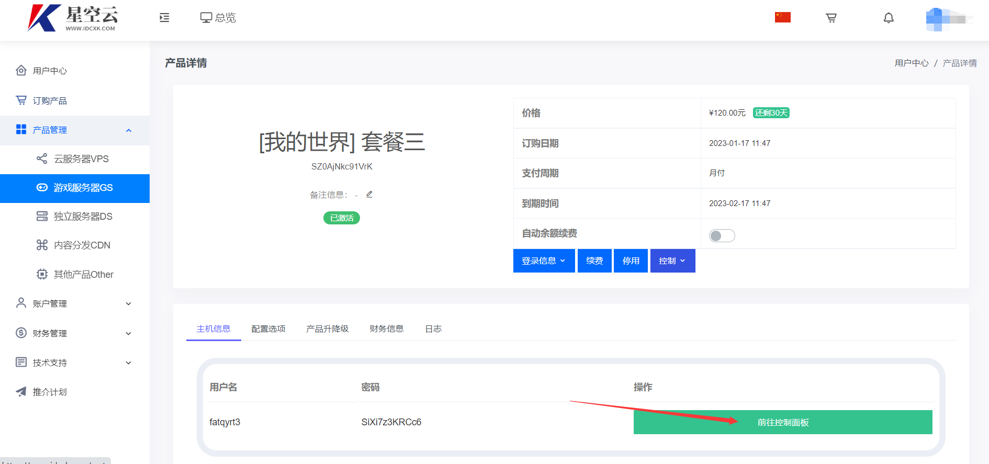
Task: Click the China flag language icon
Action: coord(783,17)
